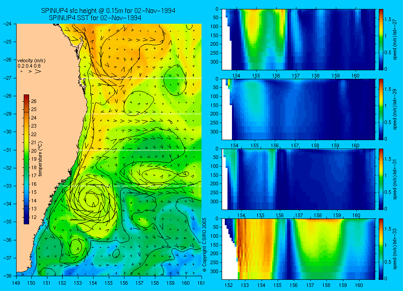Click the '16' label on the temperature scale
This screenshot has width=403, height=291.
34,184
